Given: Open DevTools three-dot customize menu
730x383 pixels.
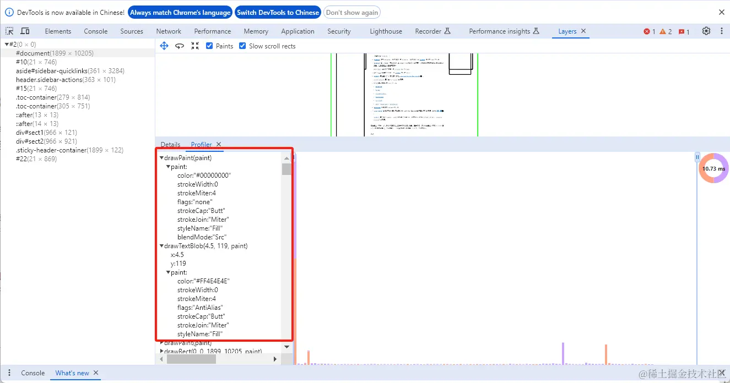Looking at the screenshot, I should click(721, 31).
